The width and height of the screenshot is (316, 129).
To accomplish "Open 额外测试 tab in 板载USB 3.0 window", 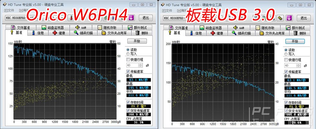I will click(x=295, y=28).
